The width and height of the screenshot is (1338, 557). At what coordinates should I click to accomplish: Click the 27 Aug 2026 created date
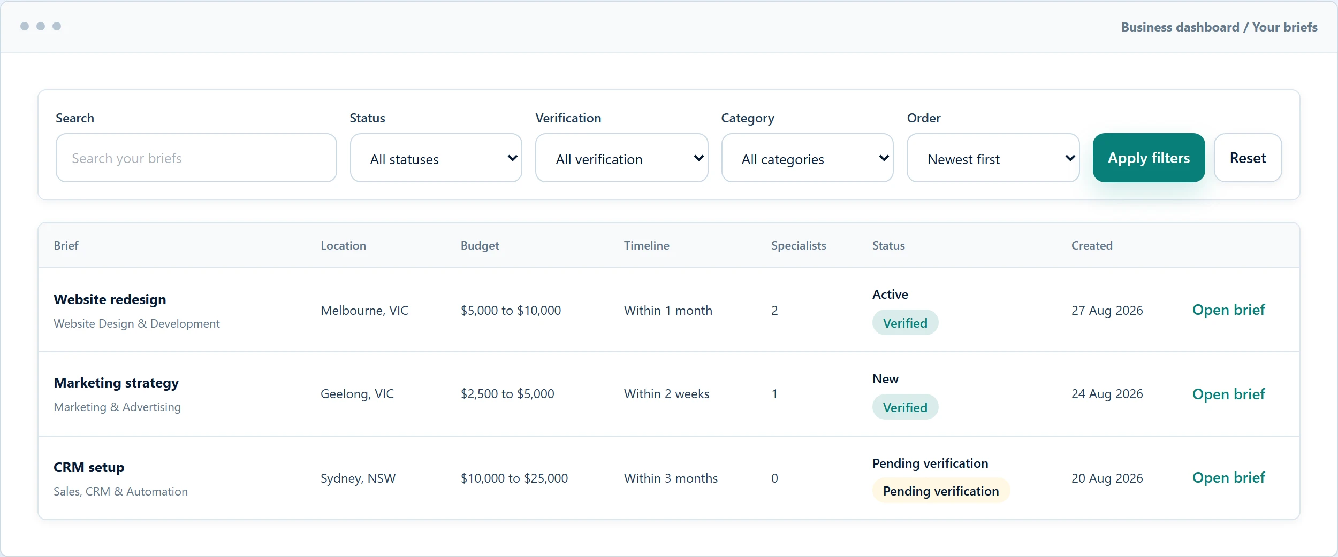[x=1107, y=310]
